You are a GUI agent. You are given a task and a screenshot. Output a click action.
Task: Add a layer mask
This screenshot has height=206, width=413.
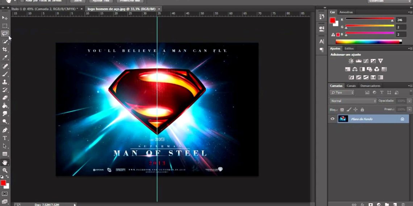click(x=371, y=205)
